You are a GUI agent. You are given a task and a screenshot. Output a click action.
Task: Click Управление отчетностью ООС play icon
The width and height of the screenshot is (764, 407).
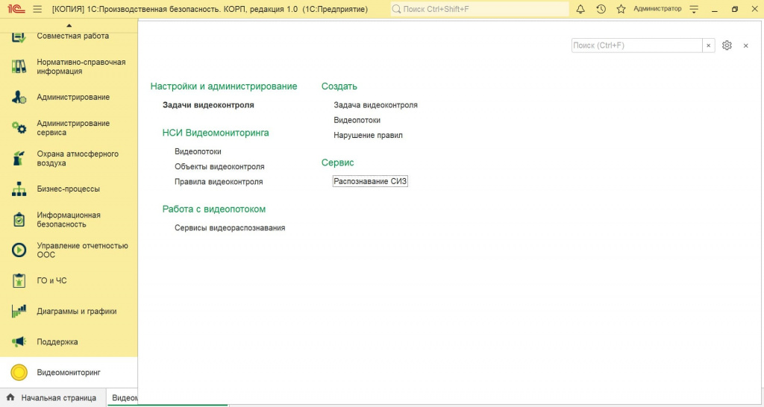pyautogui.click(x=19, y=250)
